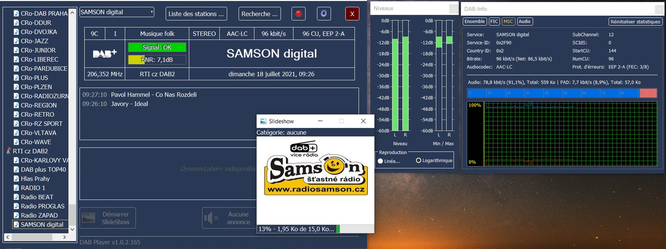The image size is (666, 249).
Task: Click the note icon beside Hlas Prahy
Action: [16, 178]
